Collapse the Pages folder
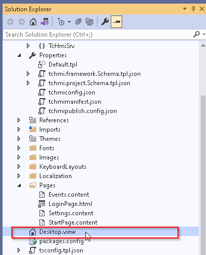The height and width of the screenshot is (255, 206). (x=19, y=185)
